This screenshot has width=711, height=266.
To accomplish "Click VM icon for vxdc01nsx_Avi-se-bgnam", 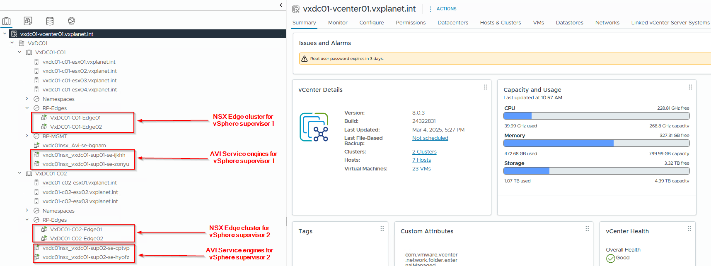I will coord(36,145).
